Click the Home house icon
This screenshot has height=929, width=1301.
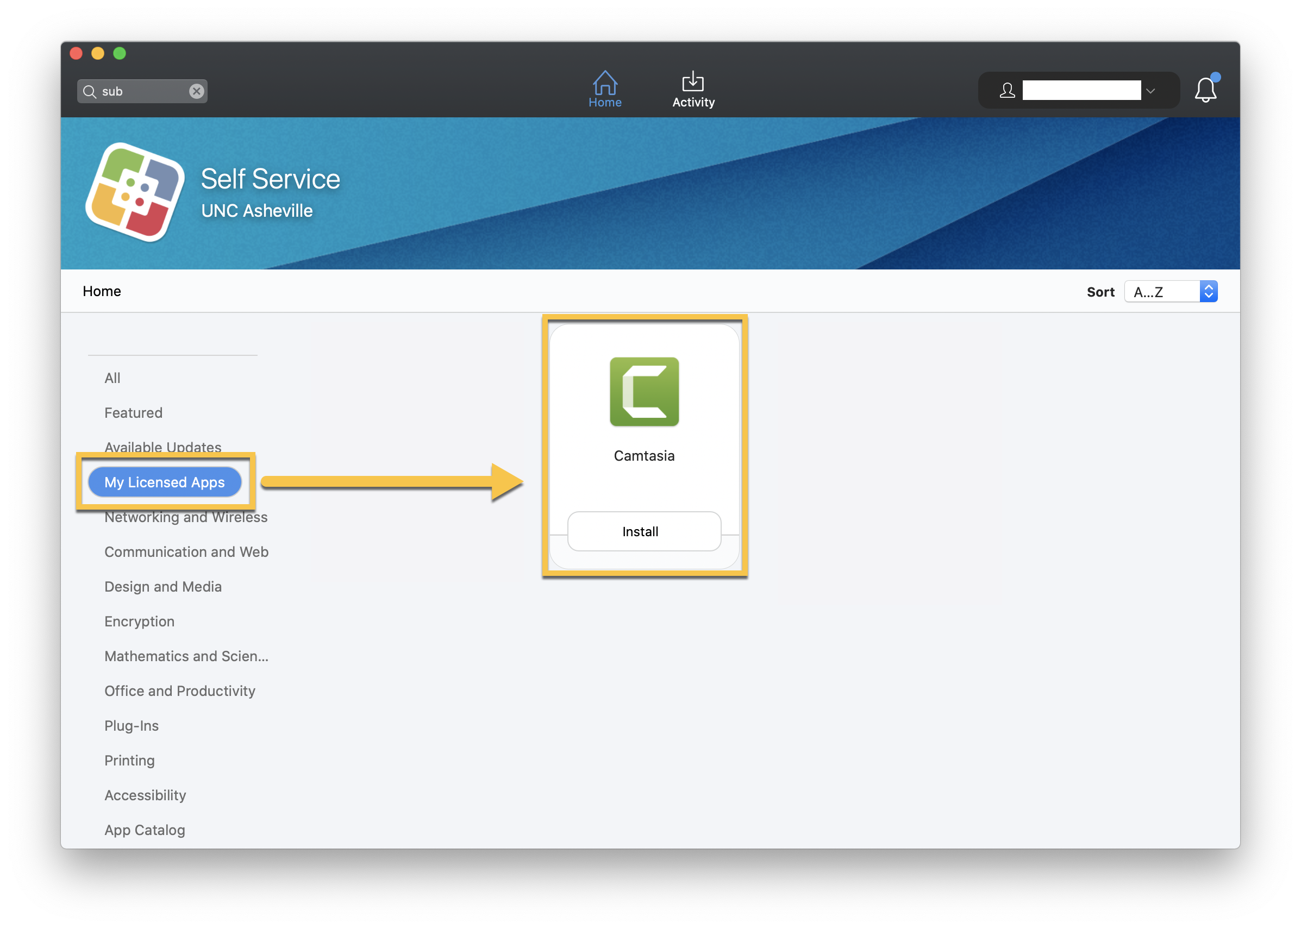coord(605,84)
